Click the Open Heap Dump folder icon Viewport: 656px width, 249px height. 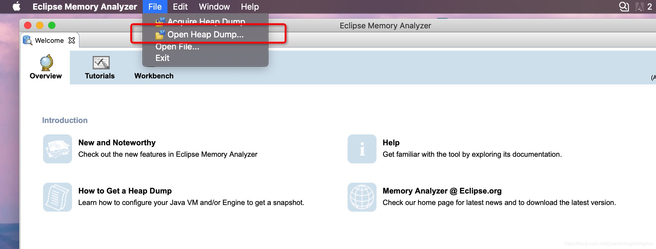click(160, 35)
